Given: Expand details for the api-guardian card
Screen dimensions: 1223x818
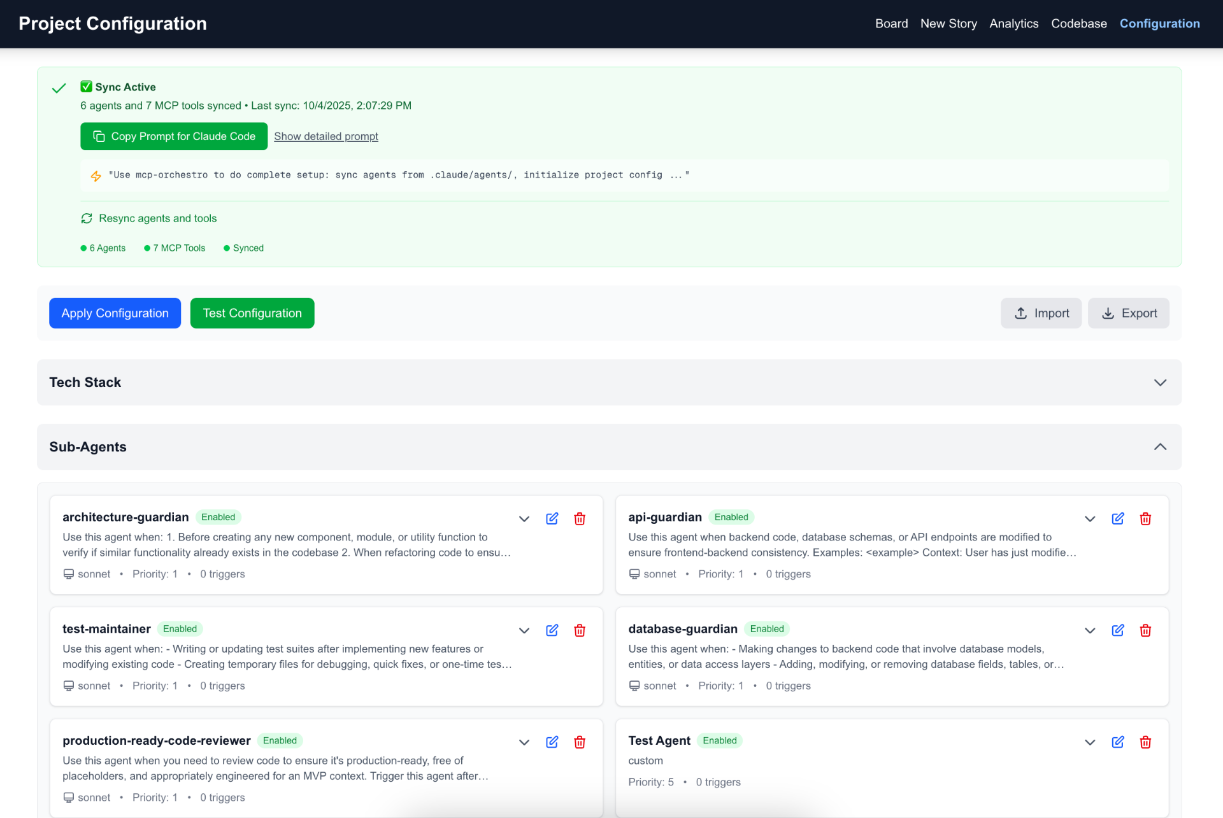Looking at the screenshot, I should pos(1089,518).
